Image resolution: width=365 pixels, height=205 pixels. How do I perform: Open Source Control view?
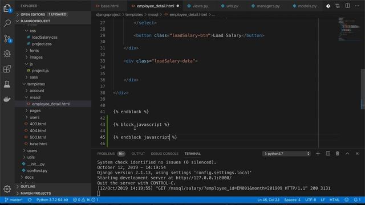coord(7,39)
